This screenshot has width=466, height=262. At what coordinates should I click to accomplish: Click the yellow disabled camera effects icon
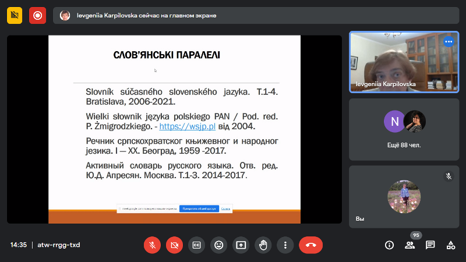[x=15, y=16]
